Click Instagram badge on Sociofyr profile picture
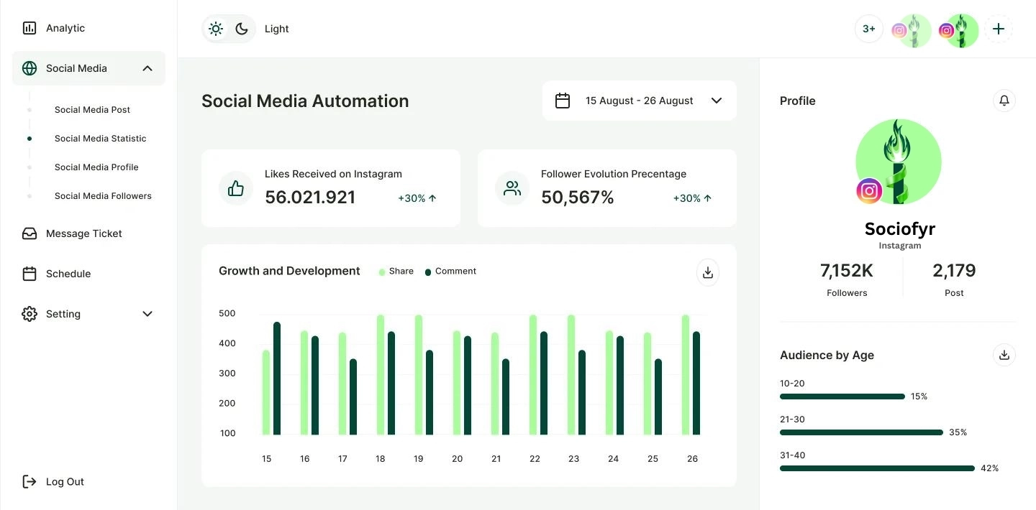This screenshot has width=1036, height=510. [x=869, y=191]
